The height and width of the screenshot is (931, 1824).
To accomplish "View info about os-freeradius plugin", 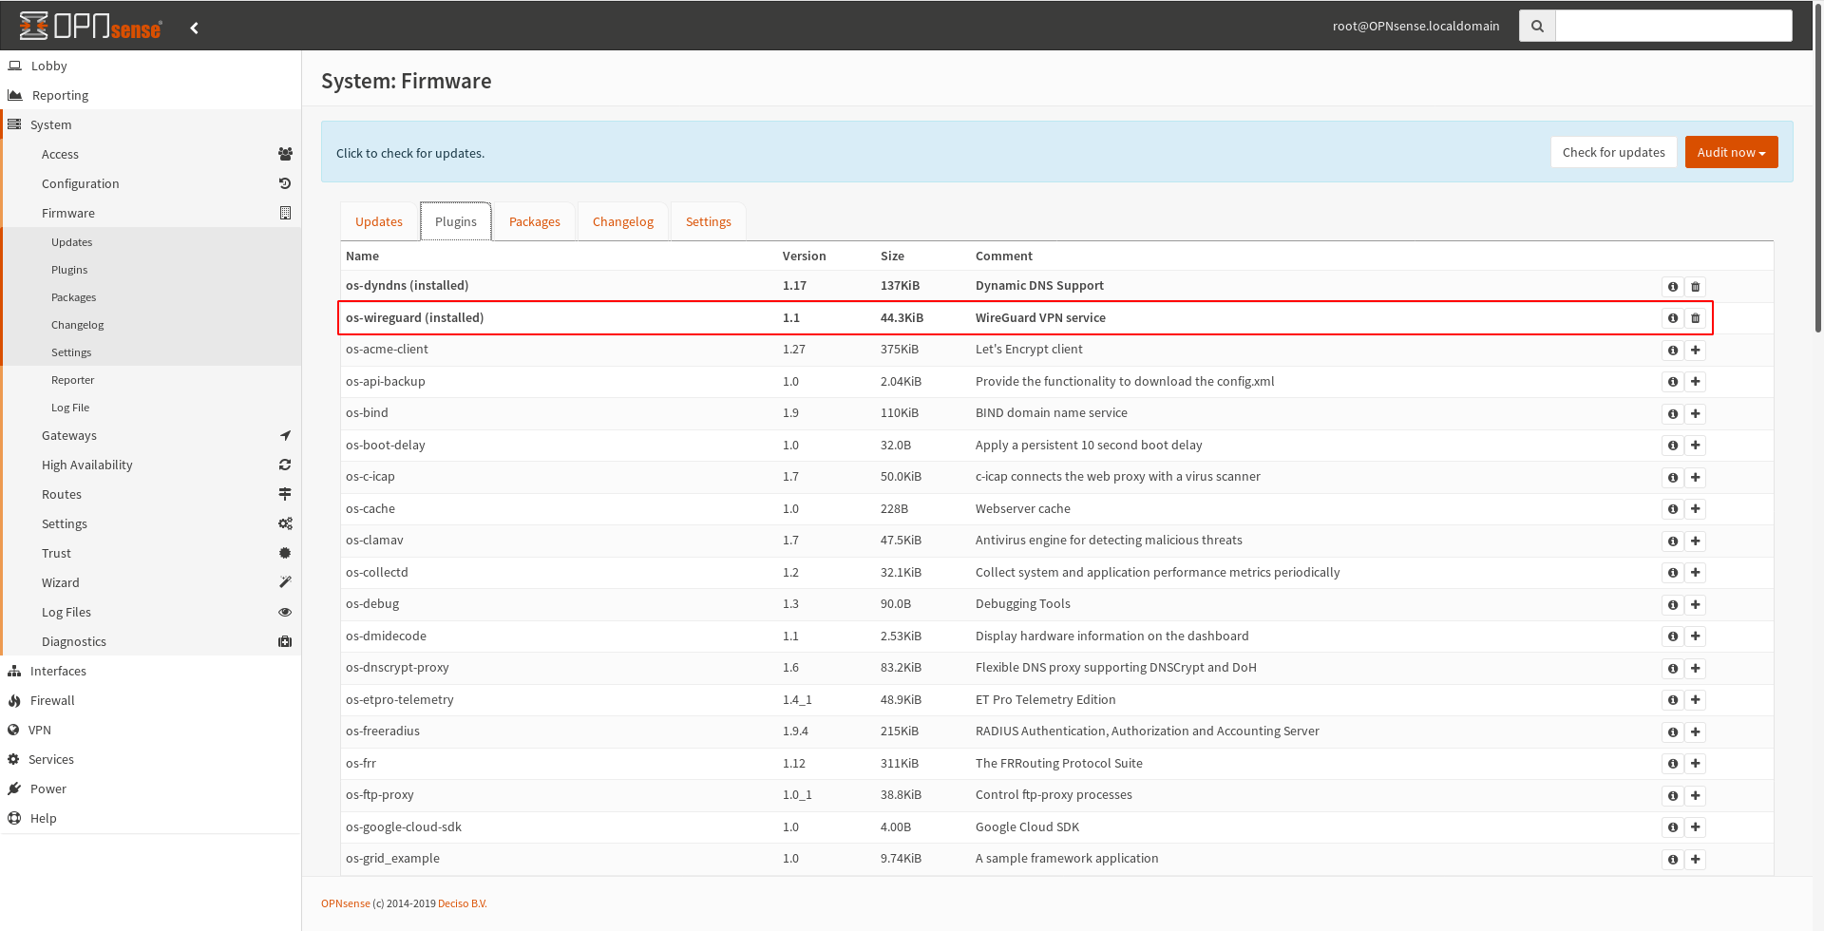I will 1672,732.
